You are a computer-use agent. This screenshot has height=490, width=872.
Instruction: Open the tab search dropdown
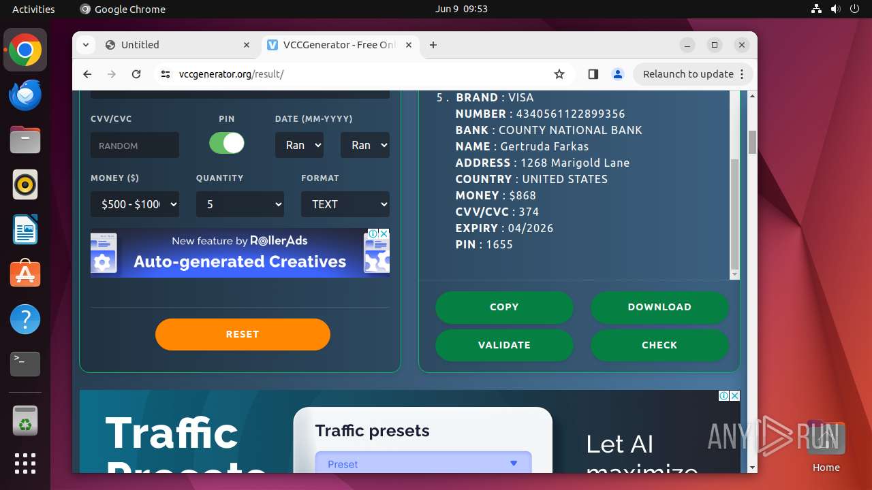tap(85, 45)
